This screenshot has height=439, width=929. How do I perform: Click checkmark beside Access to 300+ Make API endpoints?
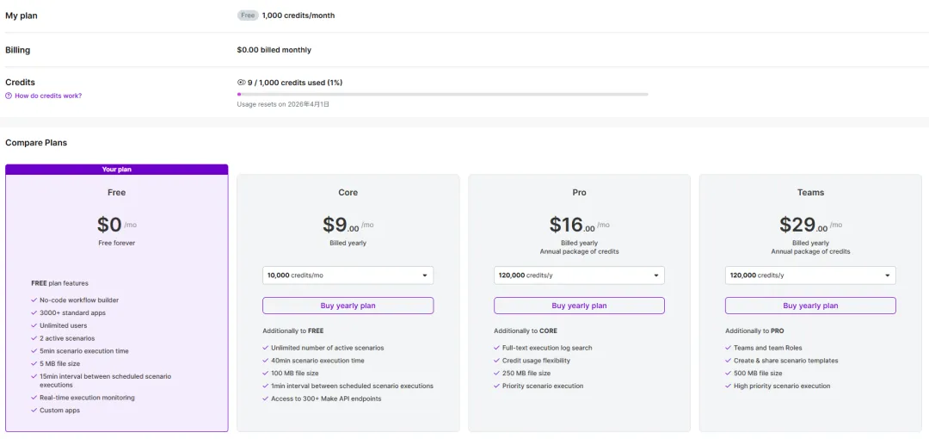click(265, 399)
